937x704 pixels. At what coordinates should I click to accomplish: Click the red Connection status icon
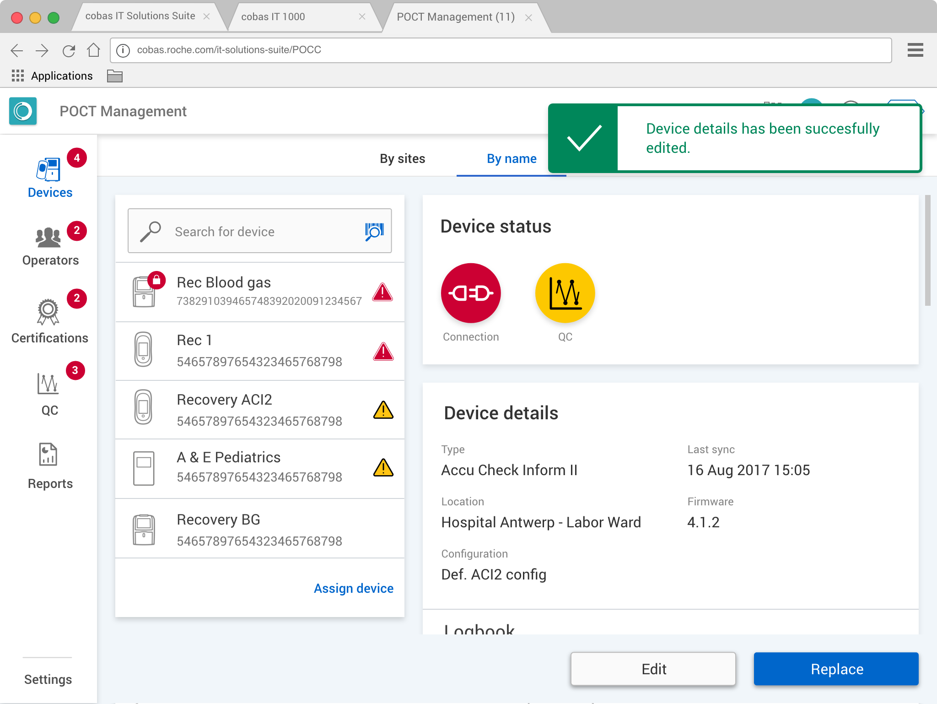pos(470,293)
